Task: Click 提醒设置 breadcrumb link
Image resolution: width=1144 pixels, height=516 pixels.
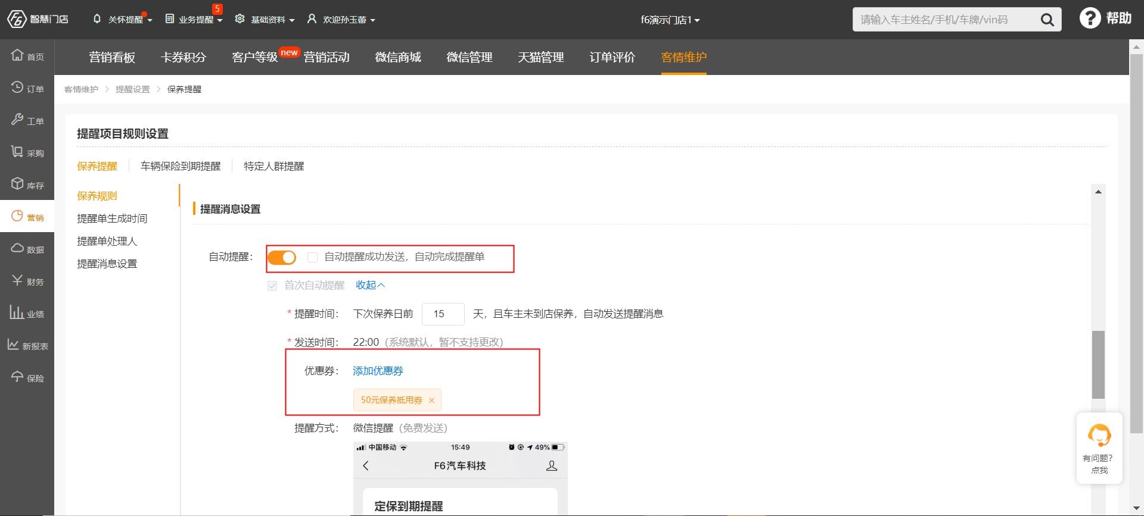Action: click(x=133, y=89)
